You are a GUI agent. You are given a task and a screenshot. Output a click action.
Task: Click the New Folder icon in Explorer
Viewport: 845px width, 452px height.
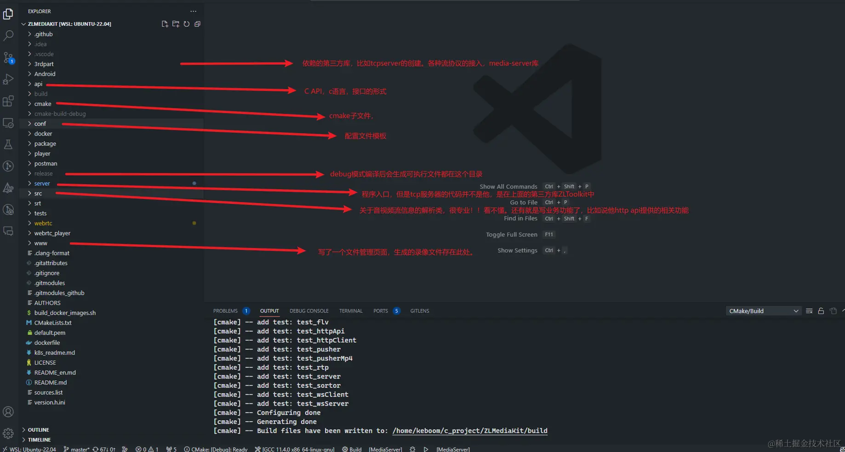pos(176,24)
